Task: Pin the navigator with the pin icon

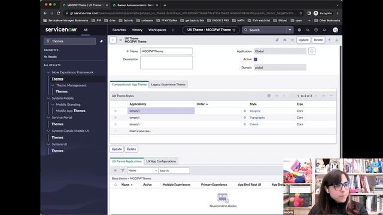Action: (102, 41)
